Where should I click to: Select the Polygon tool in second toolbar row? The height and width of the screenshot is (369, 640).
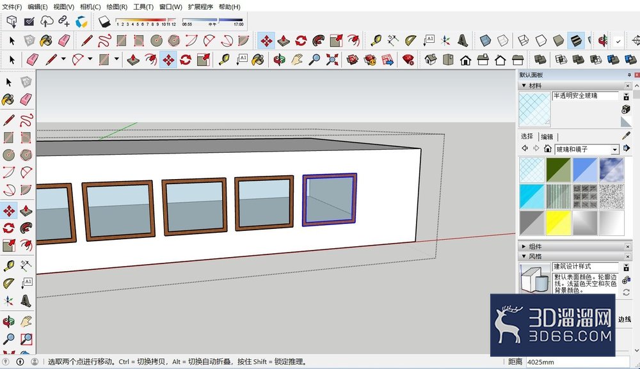pos(174,40)
